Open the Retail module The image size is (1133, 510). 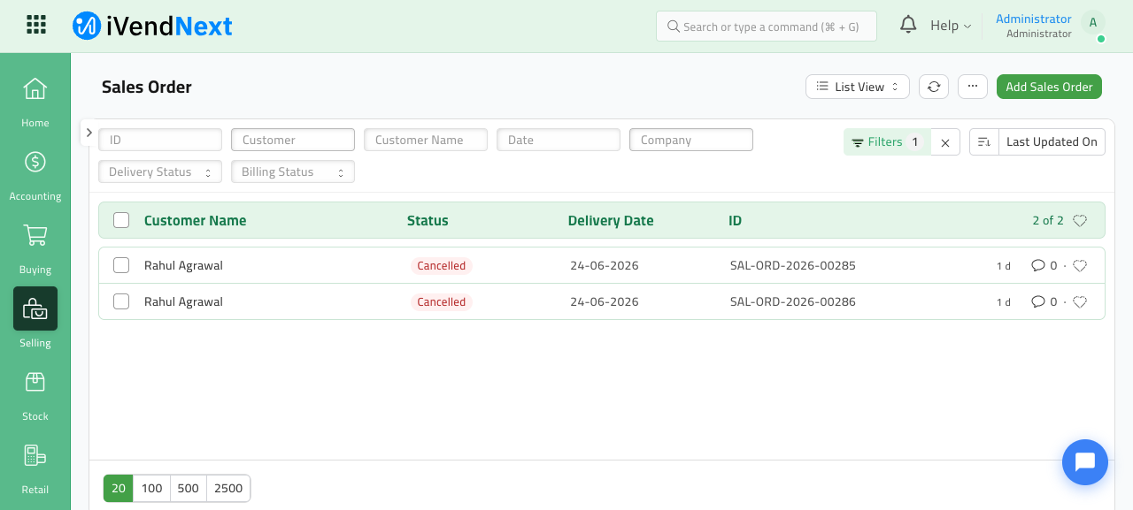tap(35, 469)
